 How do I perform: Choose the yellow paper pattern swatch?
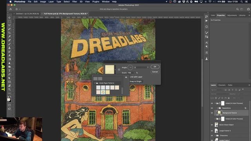[x=108, y=92]
